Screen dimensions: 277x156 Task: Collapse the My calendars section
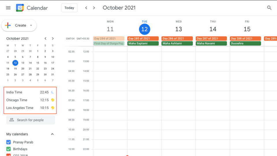pos(52,134)
